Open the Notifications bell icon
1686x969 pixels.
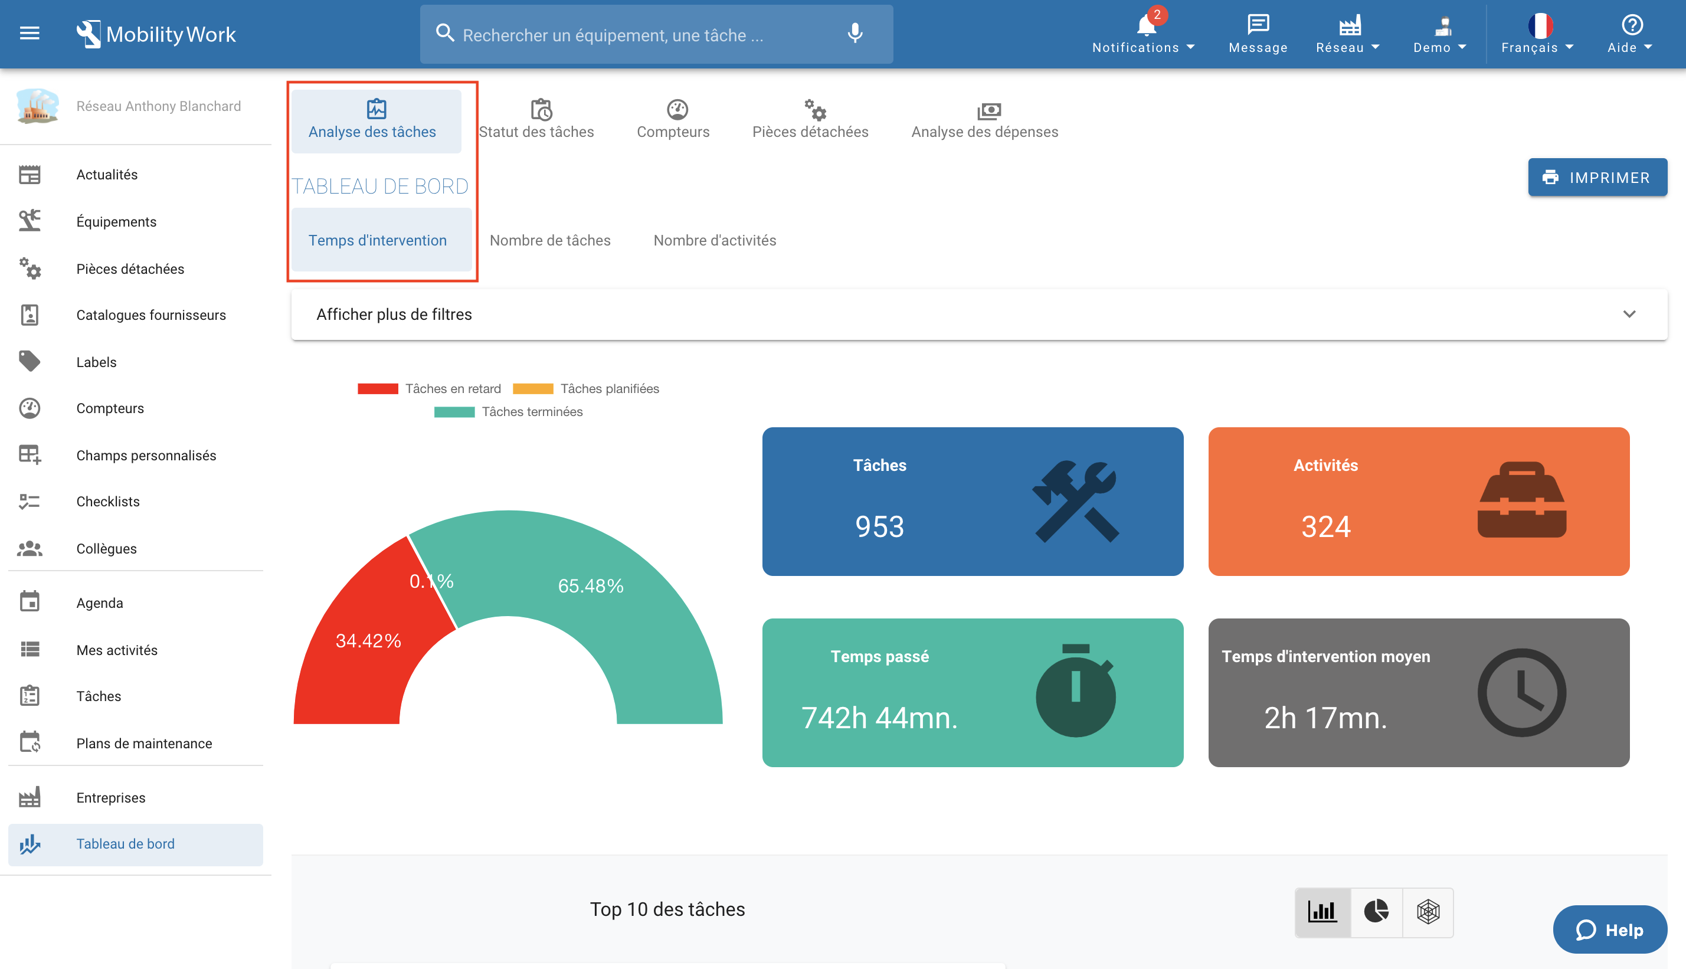coord(1145,27)
